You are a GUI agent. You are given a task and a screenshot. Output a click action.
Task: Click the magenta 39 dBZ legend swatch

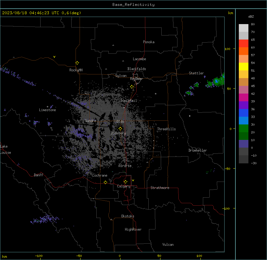coord(243,97)
